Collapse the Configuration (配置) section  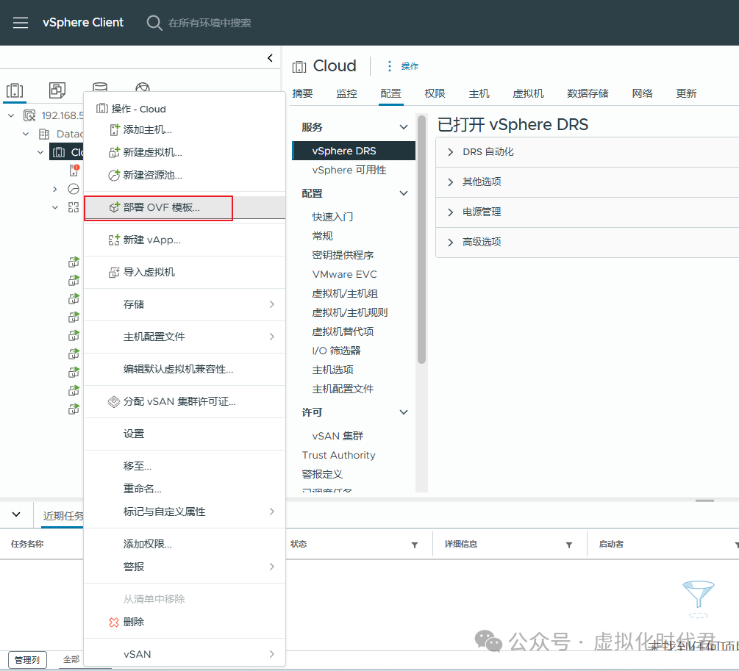[404, 193]
